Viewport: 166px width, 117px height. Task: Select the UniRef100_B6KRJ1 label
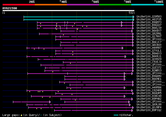(x=149, y=56)
